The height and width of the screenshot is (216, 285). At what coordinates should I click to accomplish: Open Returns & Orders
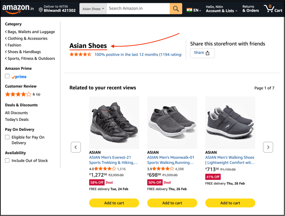pyautogui.click(x=250, y=9)
